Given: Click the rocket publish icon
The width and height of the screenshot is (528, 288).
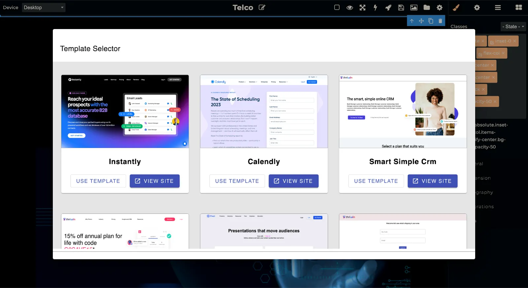Looking at the screenshot, I should [388, 8].
